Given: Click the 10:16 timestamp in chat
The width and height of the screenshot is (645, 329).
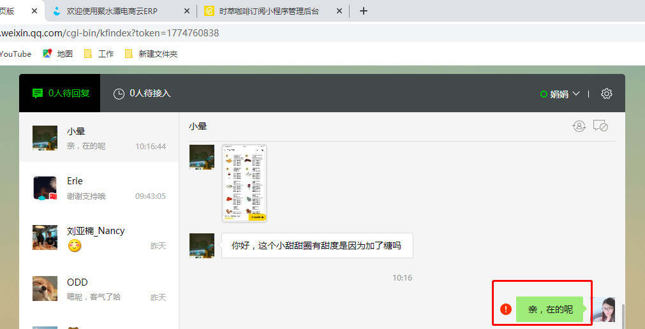Looking at the screenshot, I should click(402, 277).
